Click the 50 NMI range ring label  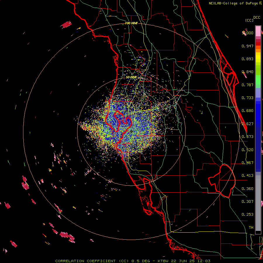point(131,77)
